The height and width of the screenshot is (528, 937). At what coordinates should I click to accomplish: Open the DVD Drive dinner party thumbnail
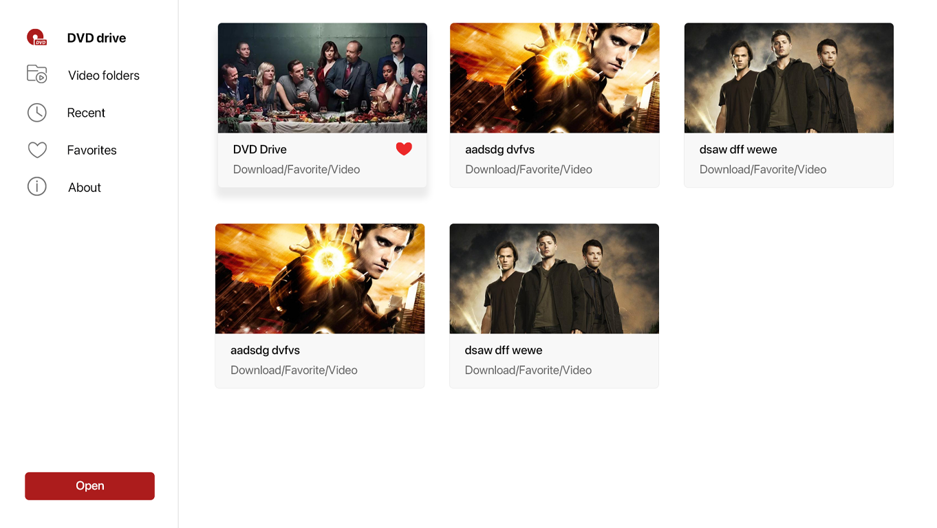(x=323, y=78)
